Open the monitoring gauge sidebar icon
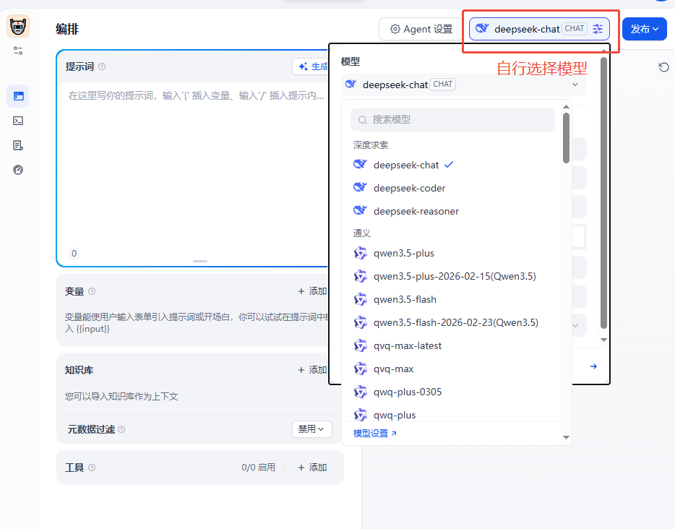 pos(18,170)
